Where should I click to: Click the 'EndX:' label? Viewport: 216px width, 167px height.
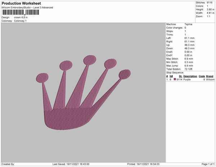(x=170, y=52)
